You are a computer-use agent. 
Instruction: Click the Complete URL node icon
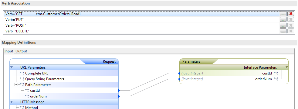pyautogui.click(x=22, y=73)
